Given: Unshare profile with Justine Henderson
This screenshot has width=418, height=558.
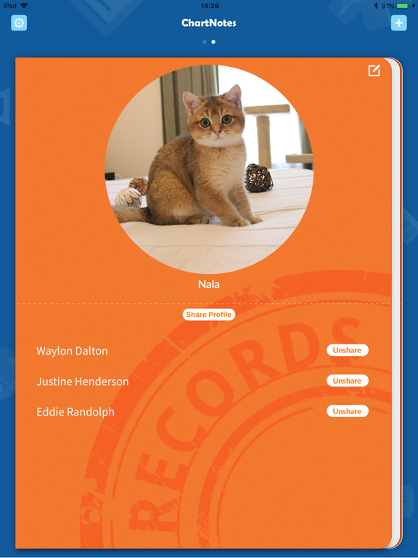Looking at the screenshot, I should click(x=348, y=381).
